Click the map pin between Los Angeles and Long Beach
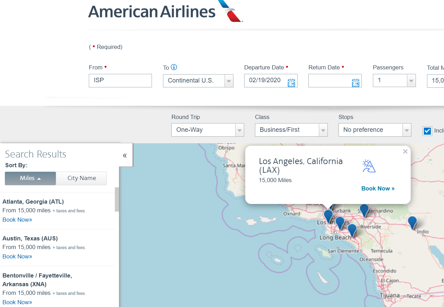Image resolution: width=444 pixels, height=307 pixels. pyautogui.click(x=340, y=223)
